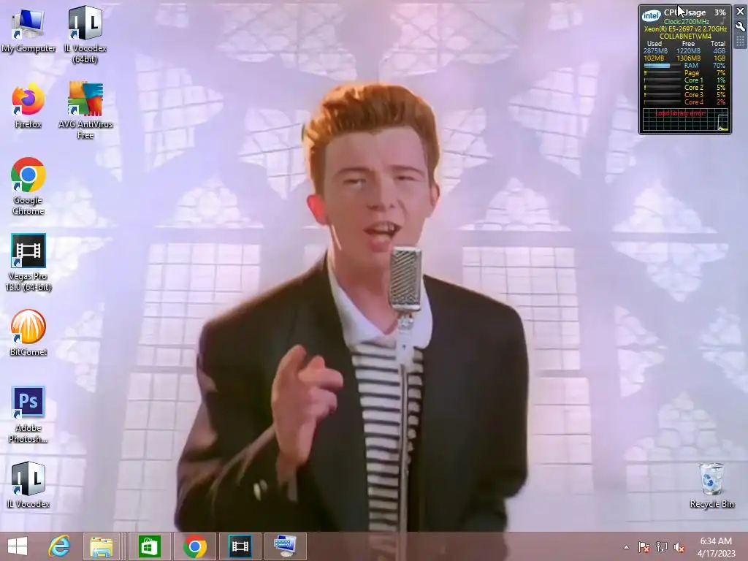Select the IL Vocodex (64bit) shortcut
This screenshot has width=748, height=561.
tap(85, 34)
